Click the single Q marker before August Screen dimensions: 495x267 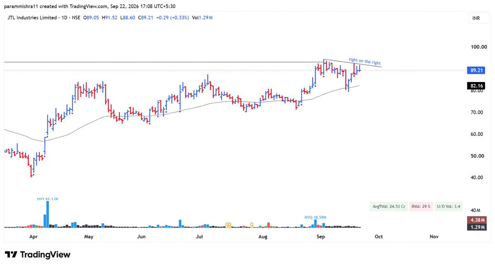(x=252, y=224)
